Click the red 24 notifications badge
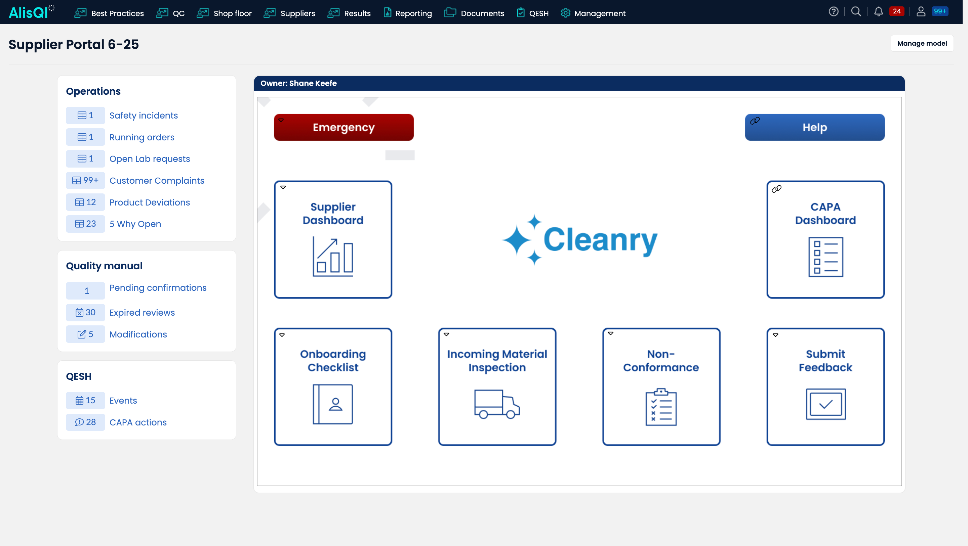 tap(897, 11)
